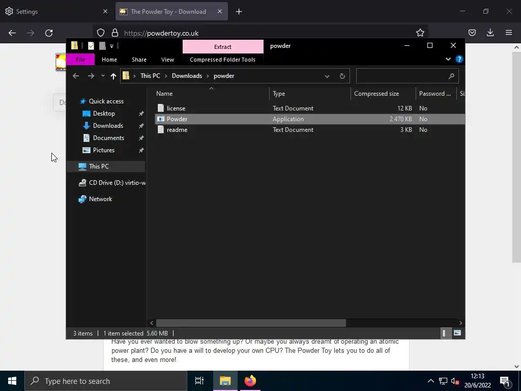Open Downloads in navigation pane
This screenshot has width=521, height=391.
108,126
